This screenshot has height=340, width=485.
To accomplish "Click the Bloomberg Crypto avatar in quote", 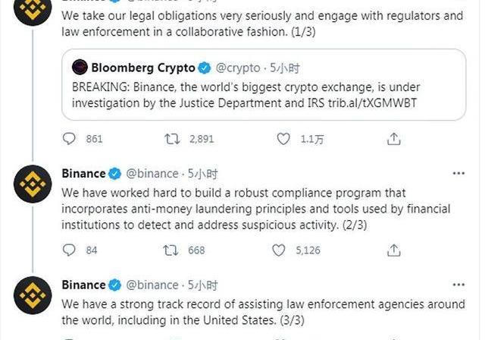I will 80,68.
